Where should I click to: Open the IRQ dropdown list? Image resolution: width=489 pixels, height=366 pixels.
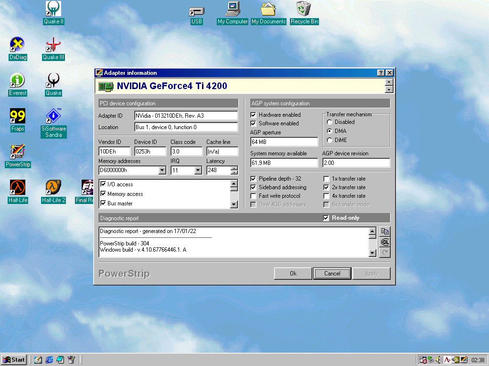tap(198, 170)
